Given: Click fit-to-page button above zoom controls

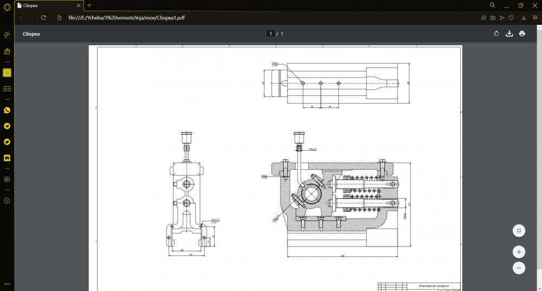Looking at the screenshot, I should point(519,230).
